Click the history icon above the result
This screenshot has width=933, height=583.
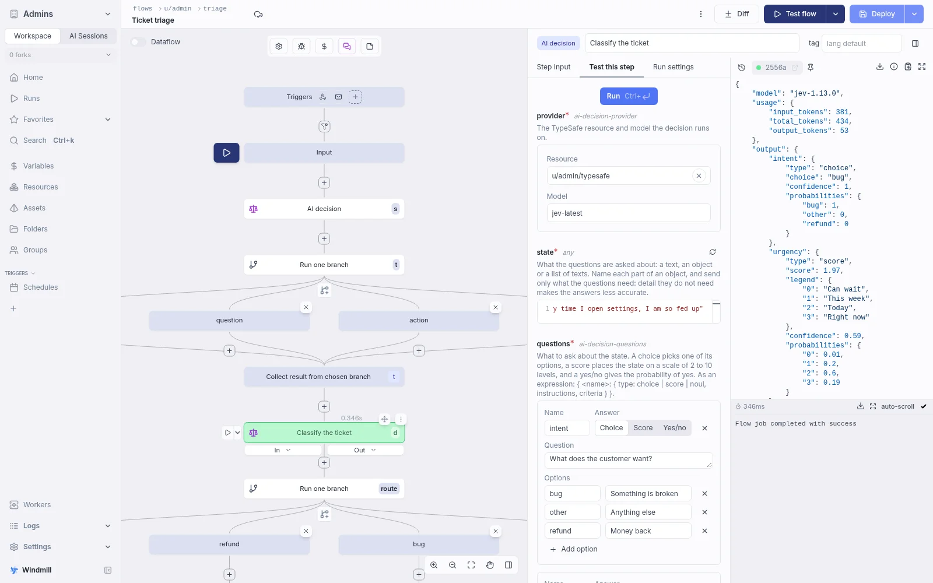pos(742,68)
